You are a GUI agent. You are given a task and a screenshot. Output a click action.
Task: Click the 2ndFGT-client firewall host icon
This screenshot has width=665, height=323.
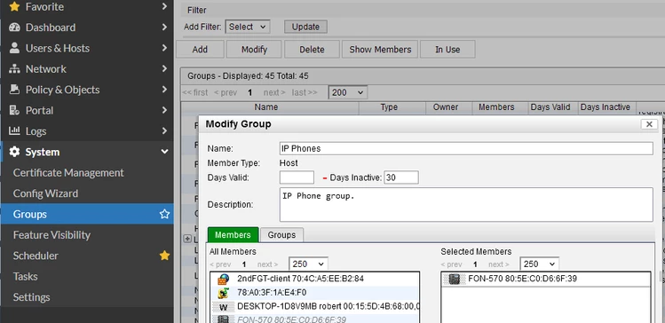(224, 279)
